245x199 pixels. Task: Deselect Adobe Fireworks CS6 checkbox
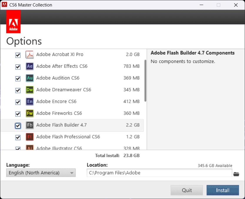(x=18, y=114)
